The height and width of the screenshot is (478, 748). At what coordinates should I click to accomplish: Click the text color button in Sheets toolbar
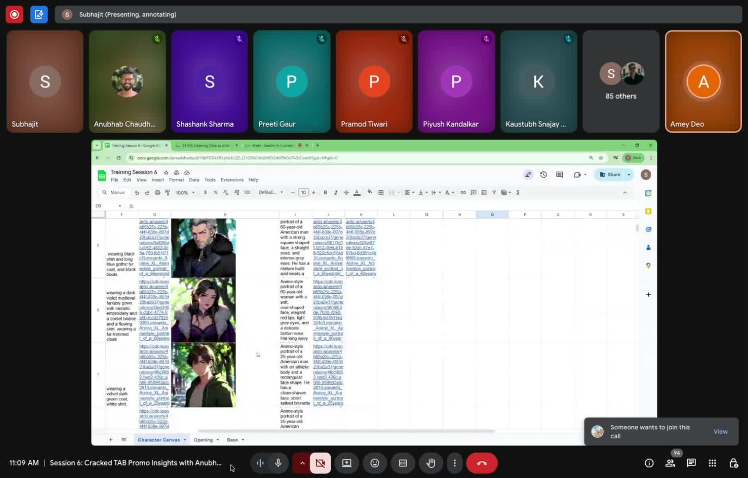pos(357,193)
